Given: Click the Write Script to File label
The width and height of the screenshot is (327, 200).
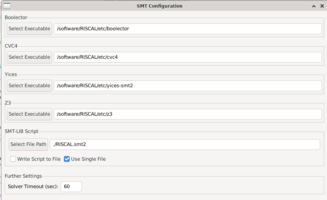Looking at the screenshot, I should tap(39, 159).
